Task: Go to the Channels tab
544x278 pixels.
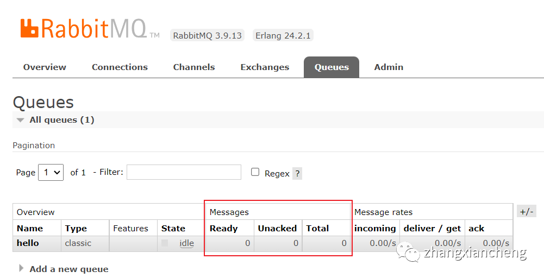Action: pyautogui.click(x=194, y=67)
